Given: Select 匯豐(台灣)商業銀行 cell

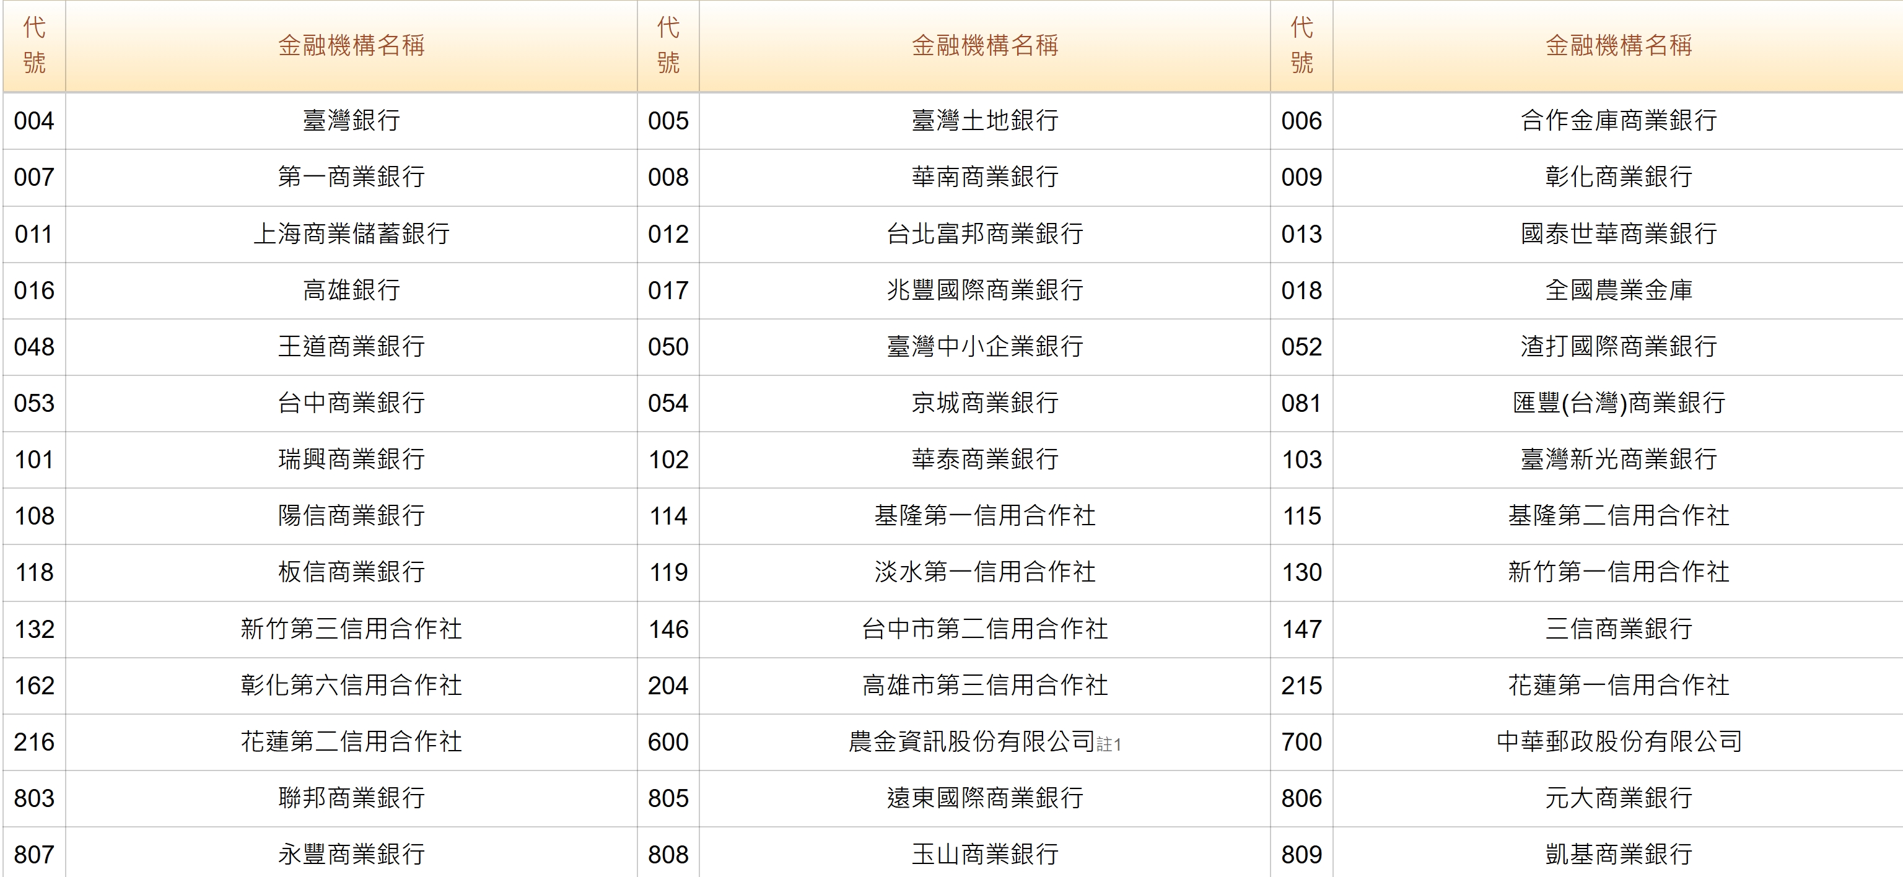Looking at the screenshot, I should point(1618,403).
